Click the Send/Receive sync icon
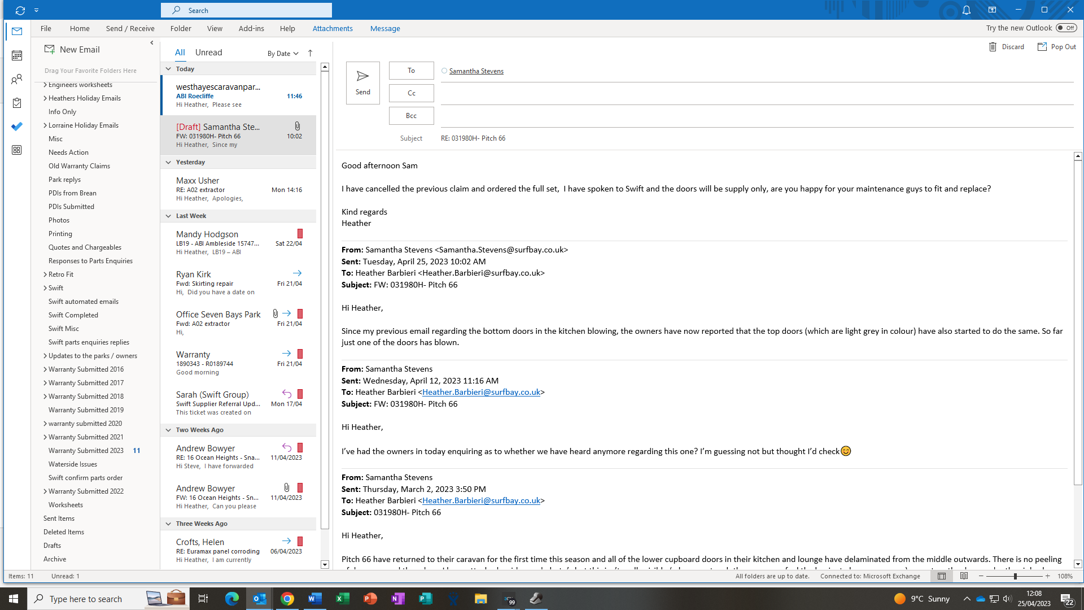Screen dimensions: 1084x610 20,10
